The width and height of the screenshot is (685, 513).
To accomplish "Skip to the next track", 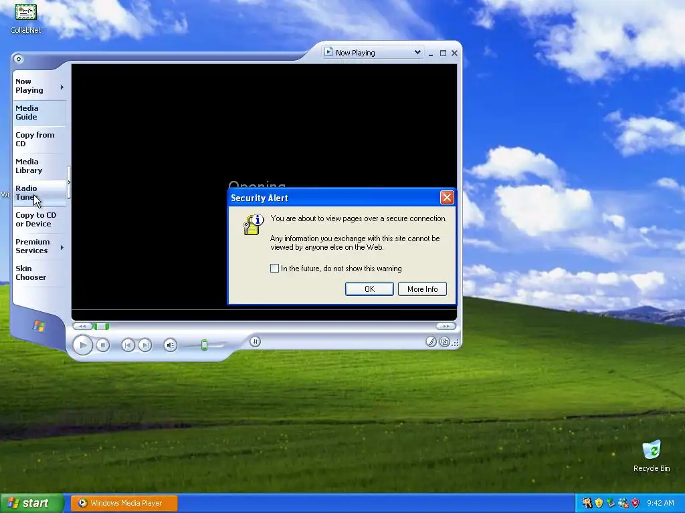I will pyautogui.click(x=145, y=345).
